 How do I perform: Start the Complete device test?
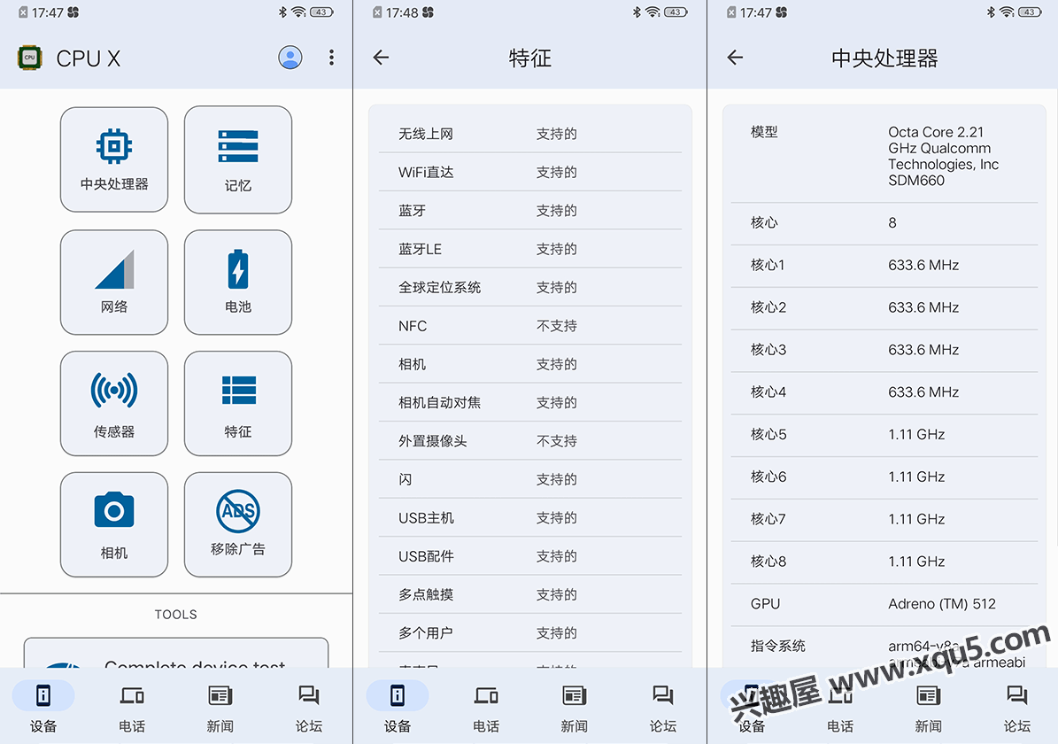click(x=176, y=655)
